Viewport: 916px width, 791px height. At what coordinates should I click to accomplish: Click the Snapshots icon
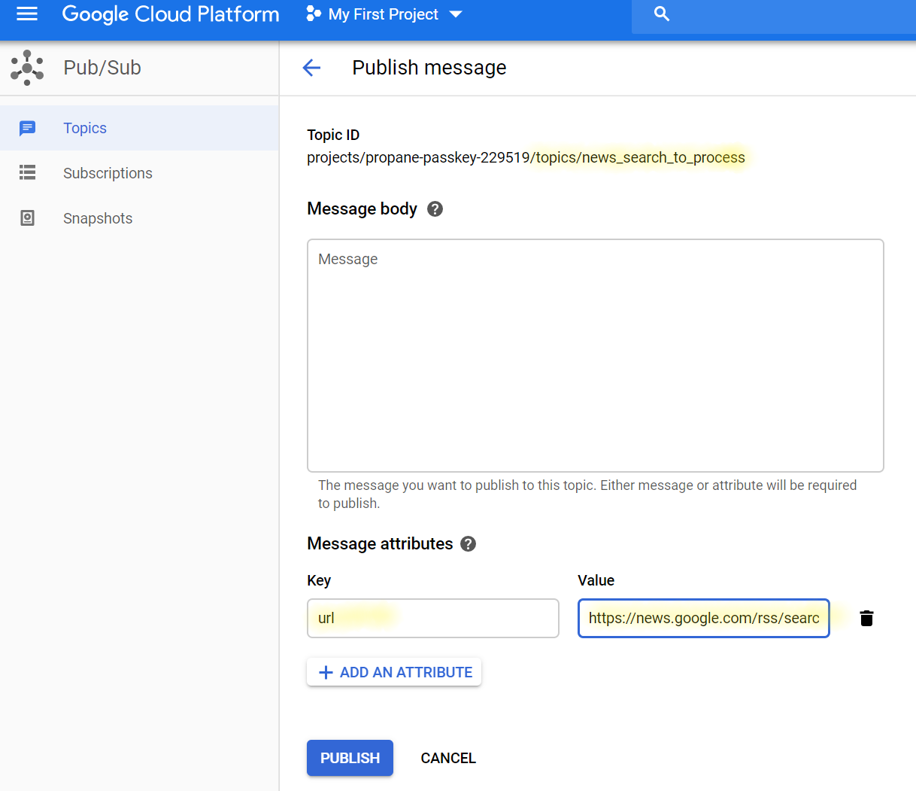pyautogui.click(x=27, y=218)
